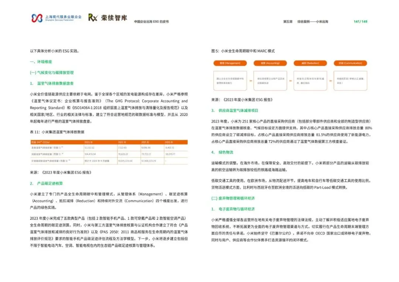Screen dimensions: 399x282
Task: Click the description box under Communication
Action: [x=350, y=81]
